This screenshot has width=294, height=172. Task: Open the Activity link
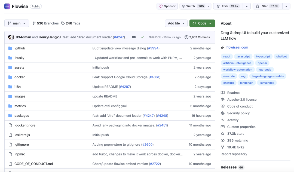tap(233, 120)
